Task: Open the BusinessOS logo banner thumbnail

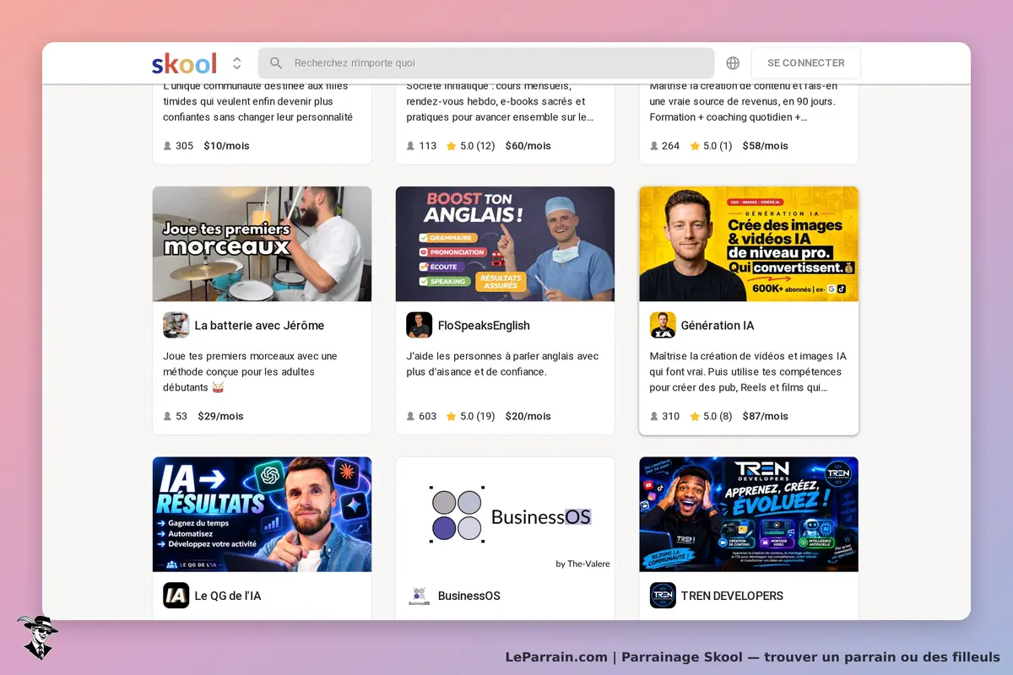Action: tap(505, 515)
